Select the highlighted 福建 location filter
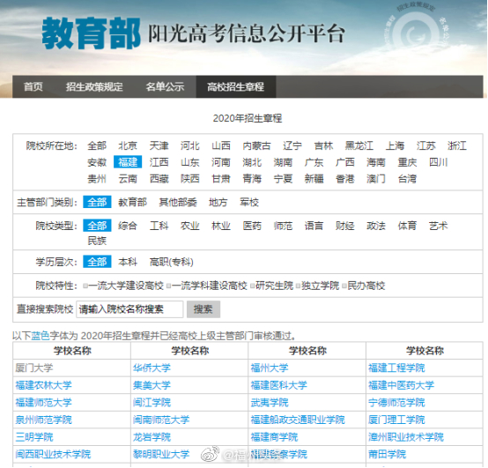Viewport: 488px width, 468px height. coord(128,162)
